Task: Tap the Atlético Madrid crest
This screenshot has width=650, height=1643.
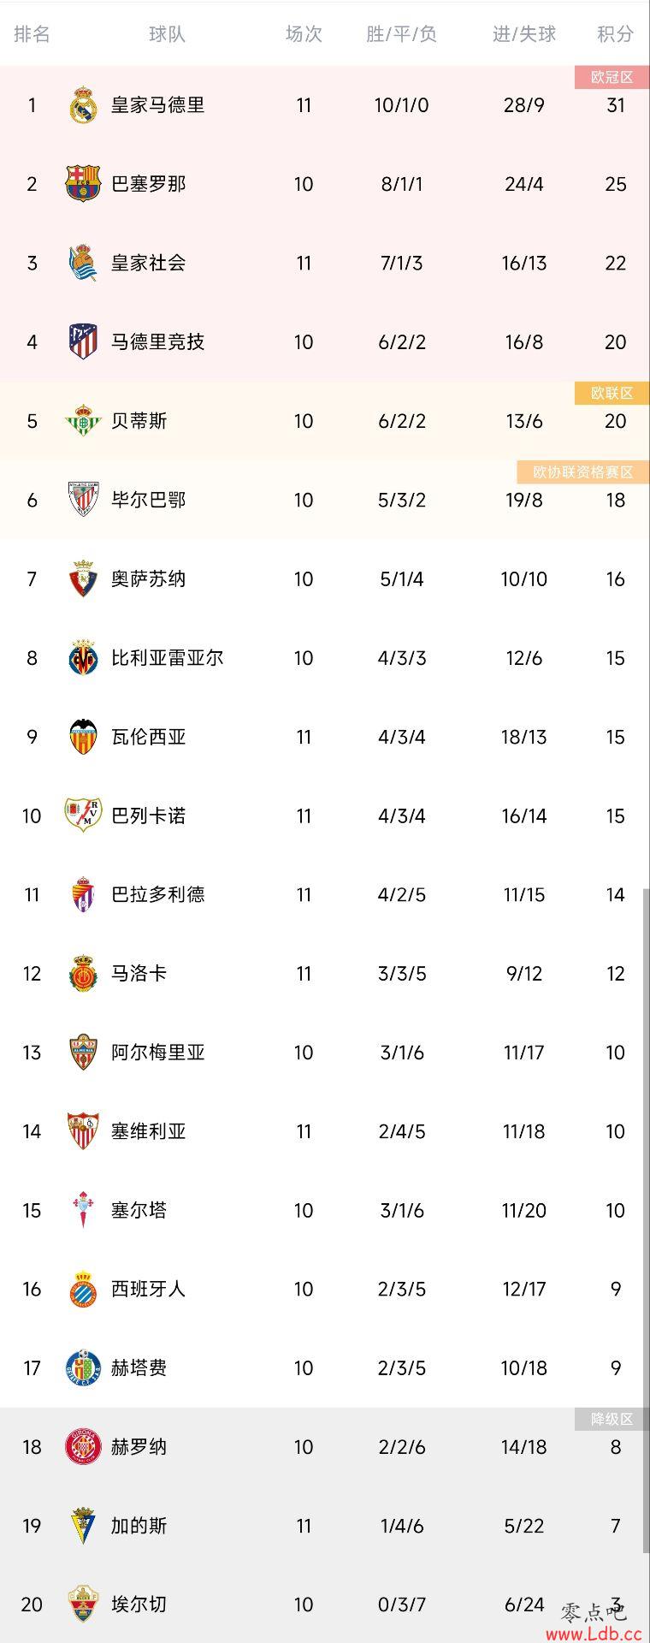Action: pos(83,341)
